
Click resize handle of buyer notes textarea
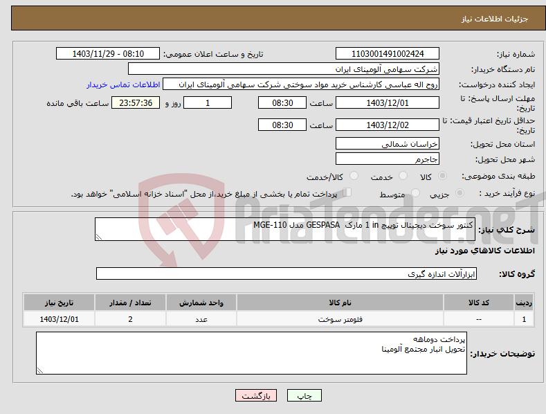[40, 371]
